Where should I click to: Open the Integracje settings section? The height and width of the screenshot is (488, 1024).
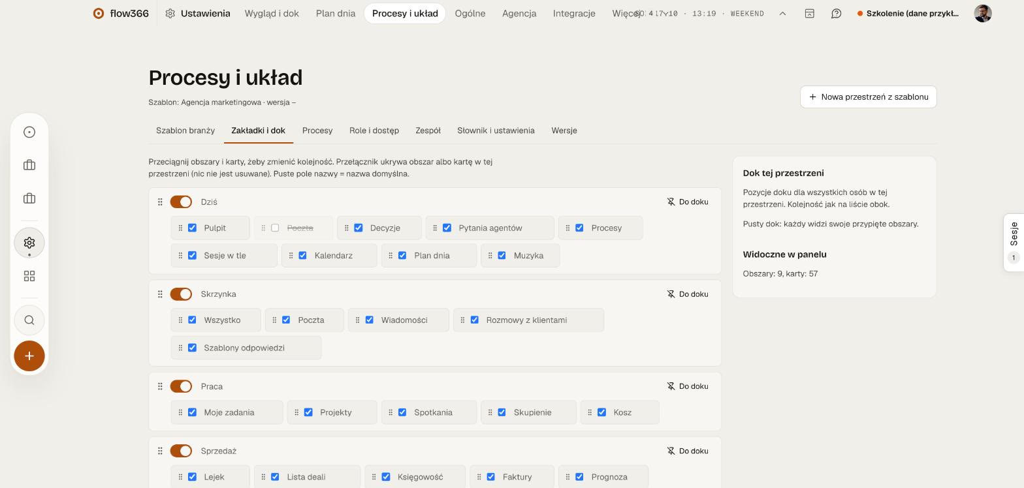click(574, 13)
